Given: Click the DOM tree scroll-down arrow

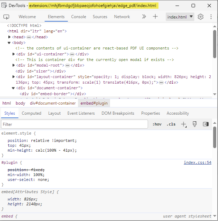Looking at the screenshot, I should pos(215,94).
